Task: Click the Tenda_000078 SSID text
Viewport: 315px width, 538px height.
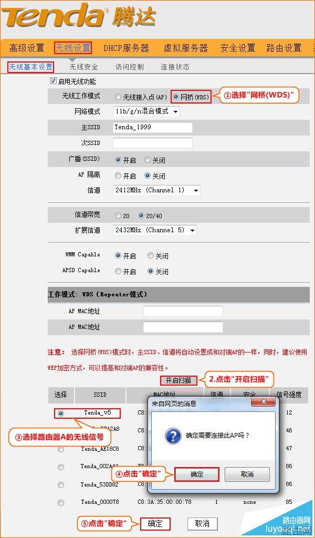Action: tap(100, 502)
